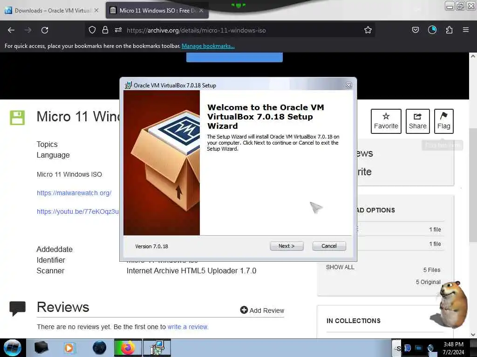The width and height of the screenshot is (477, 357).
Task: Save page to Pocket
Action: [x=415, y=30]
